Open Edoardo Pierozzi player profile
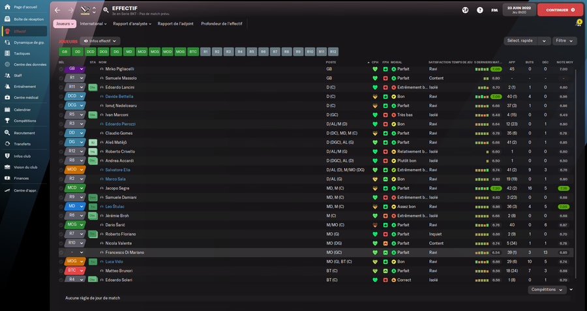This screenshot has width=587, height=311. pyautogui.click(x=120, y=124)
